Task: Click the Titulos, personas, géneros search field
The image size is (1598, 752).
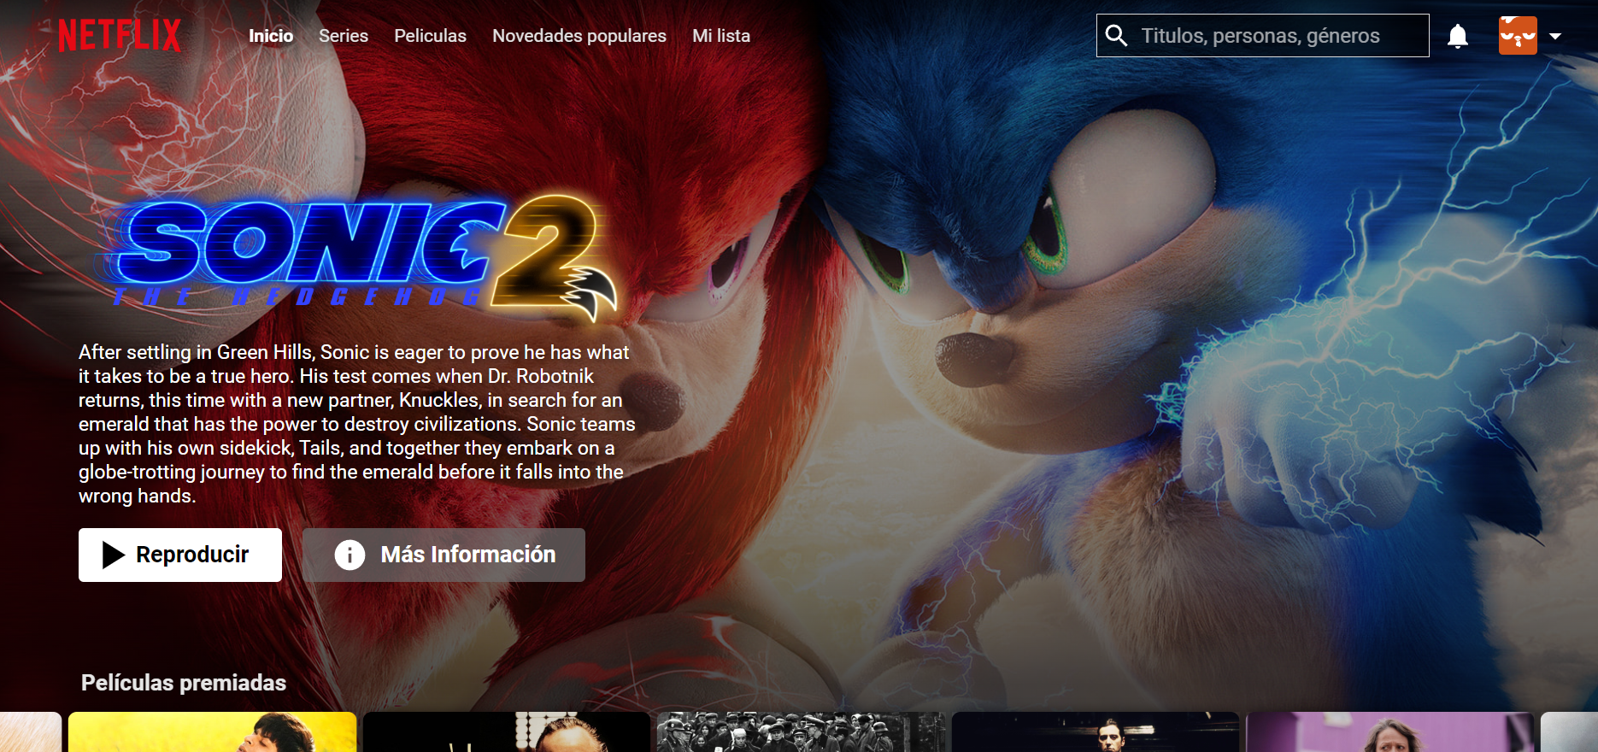Action: point(1263,35)
